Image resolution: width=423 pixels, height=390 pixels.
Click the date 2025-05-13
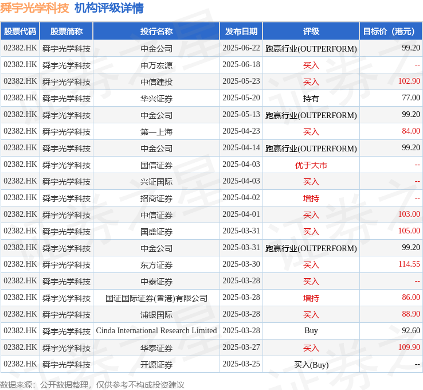tap(241, 115)
